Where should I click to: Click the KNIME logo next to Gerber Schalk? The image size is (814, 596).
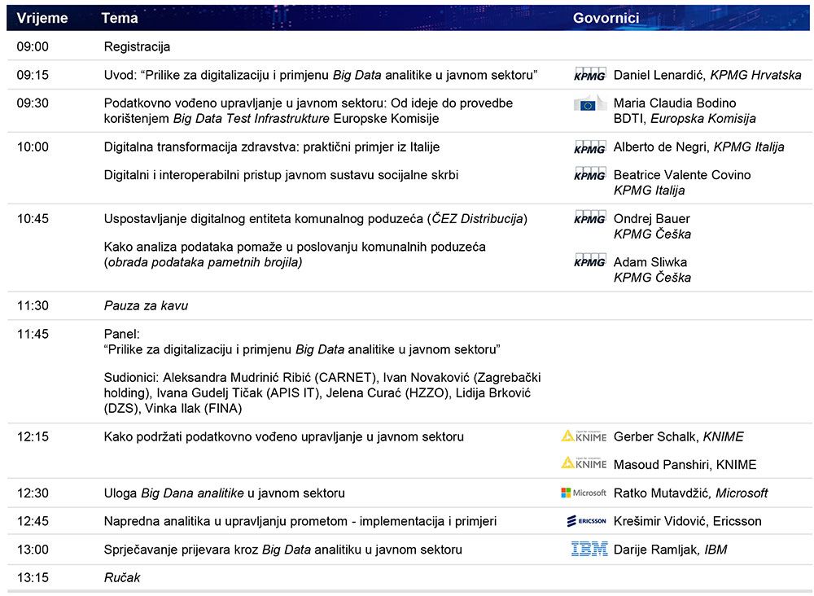coord(584,436)
